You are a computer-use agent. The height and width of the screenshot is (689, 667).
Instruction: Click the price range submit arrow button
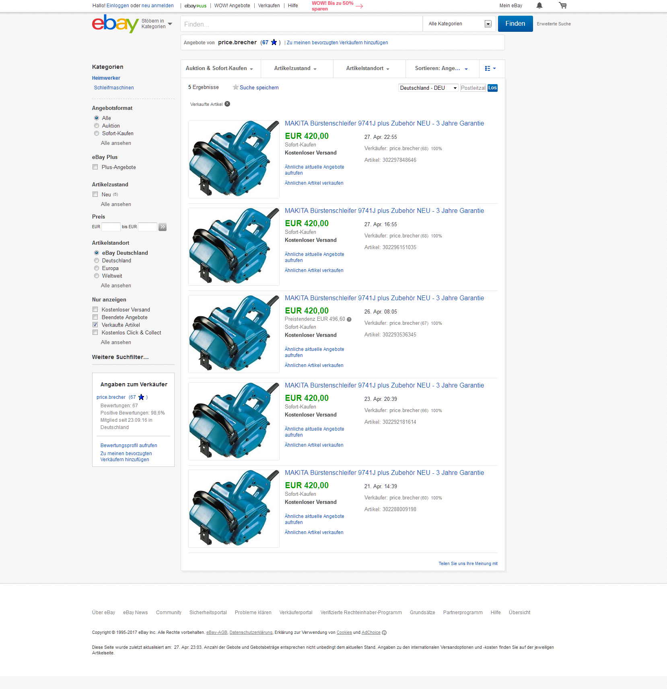[163, 227]
